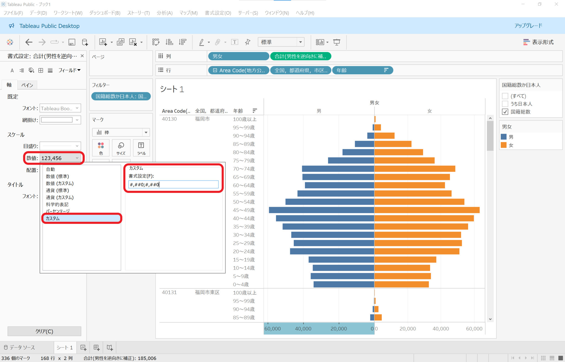Click the Show Mark Labels T icon
The height and width of the screenshot is (362, 565).
(234, 42)
